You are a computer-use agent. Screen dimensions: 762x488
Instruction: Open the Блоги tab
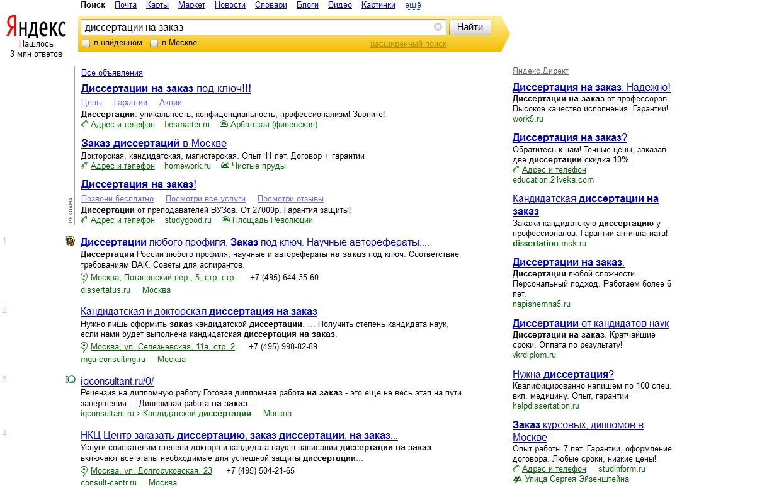pos(307,5)
